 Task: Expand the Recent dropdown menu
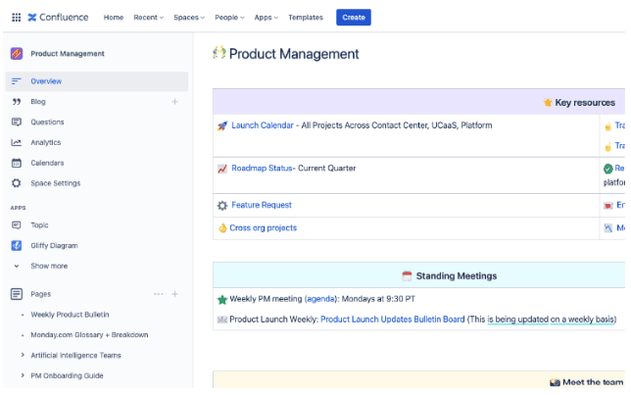[x=148, y=17]
